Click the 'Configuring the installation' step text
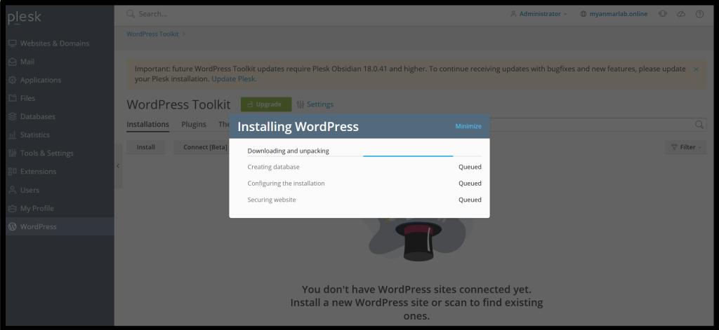Screen dimensions: 719x330 click(x=286, y=183)
